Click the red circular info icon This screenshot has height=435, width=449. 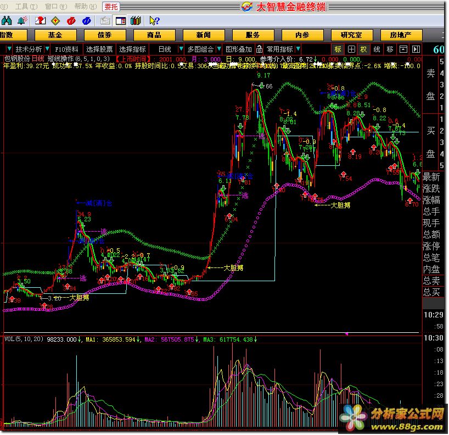pos(71,21)
